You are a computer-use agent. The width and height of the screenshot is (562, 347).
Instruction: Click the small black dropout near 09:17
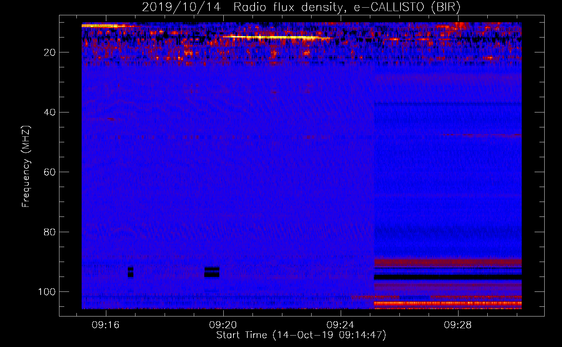[131, 272]
